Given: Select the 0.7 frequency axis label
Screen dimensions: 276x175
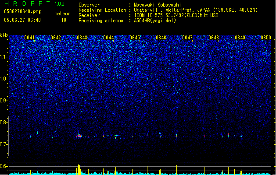Looking at the screenshot, I should pyautogui.click(x=4, y=144).
